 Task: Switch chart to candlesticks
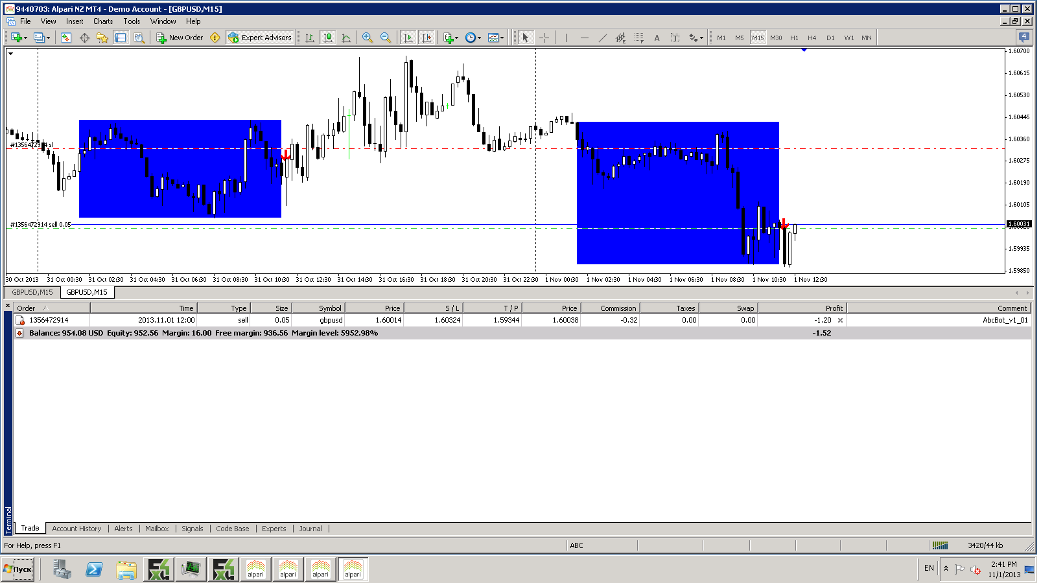[x=328, y=38]
